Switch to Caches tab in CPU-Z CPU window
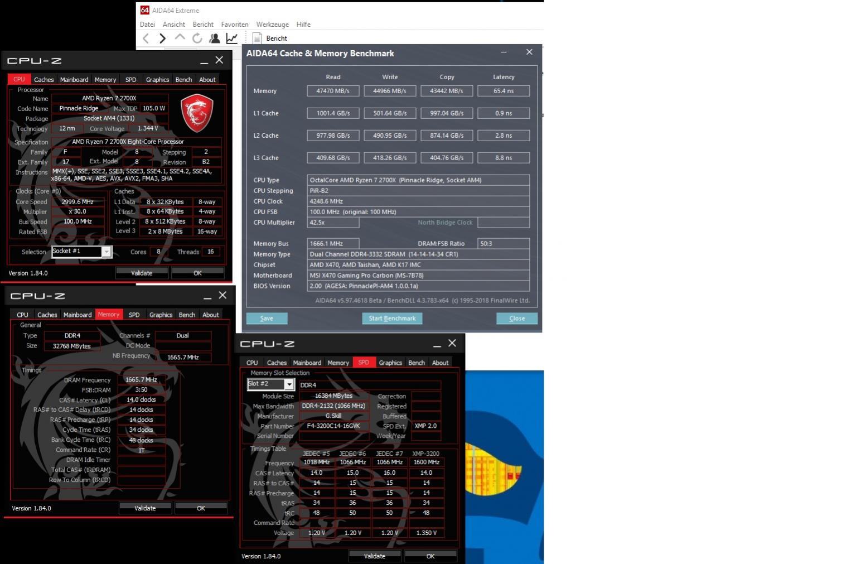Image resolution: width=856 pixels, height=564 pixels. [43, 80]
